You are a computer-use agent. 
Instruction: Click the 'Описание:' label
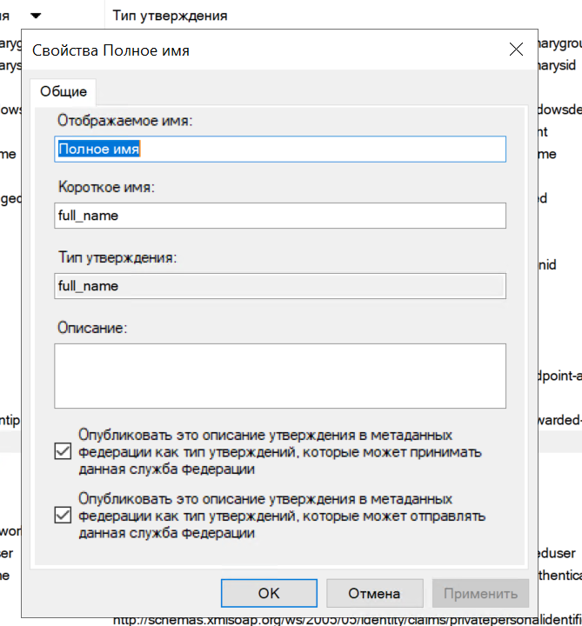click(x=92, y=329)
